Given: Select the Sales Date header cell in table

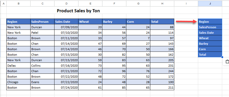Looking at the screenshot, I should click(x=66, y=22).
